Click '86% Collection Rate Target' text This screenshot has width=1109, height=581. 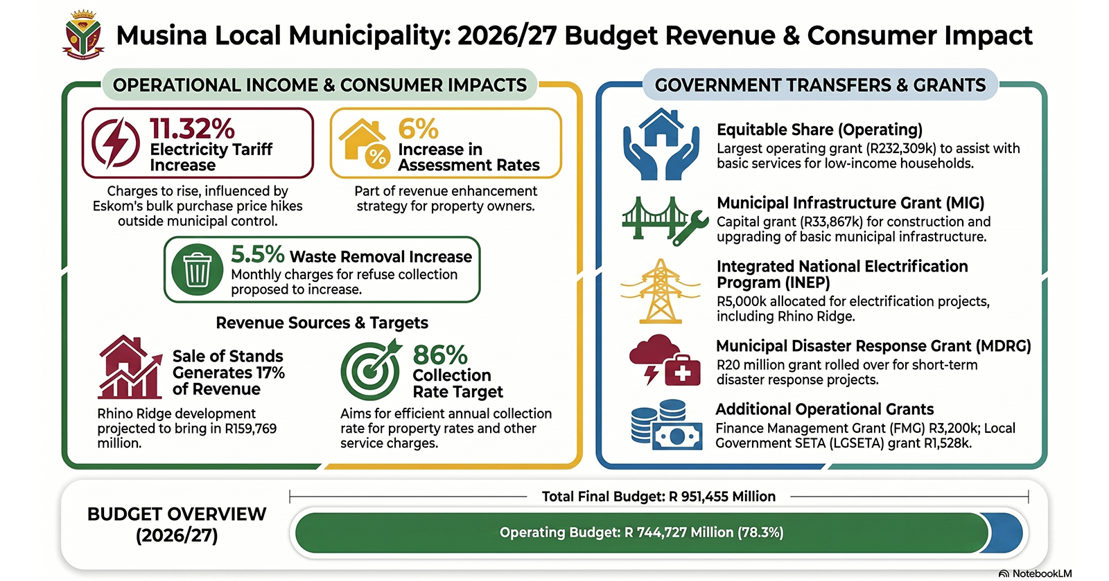(x=457, y=373)
